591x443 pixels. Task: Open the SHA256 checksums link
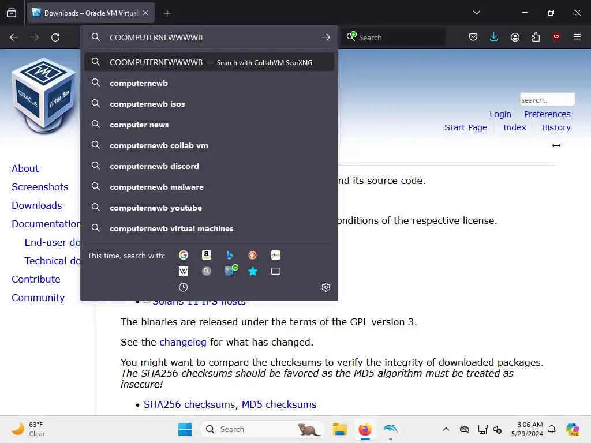pos(189,404)
